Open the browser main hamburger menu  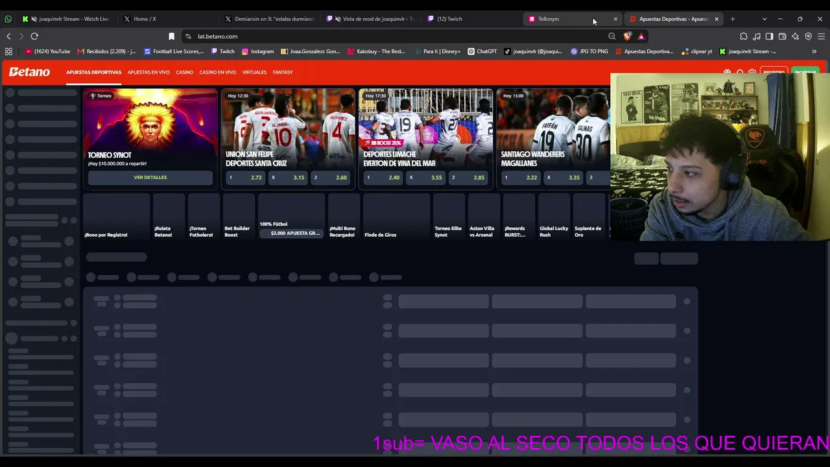pyautogui.click(x=821, y=36)
